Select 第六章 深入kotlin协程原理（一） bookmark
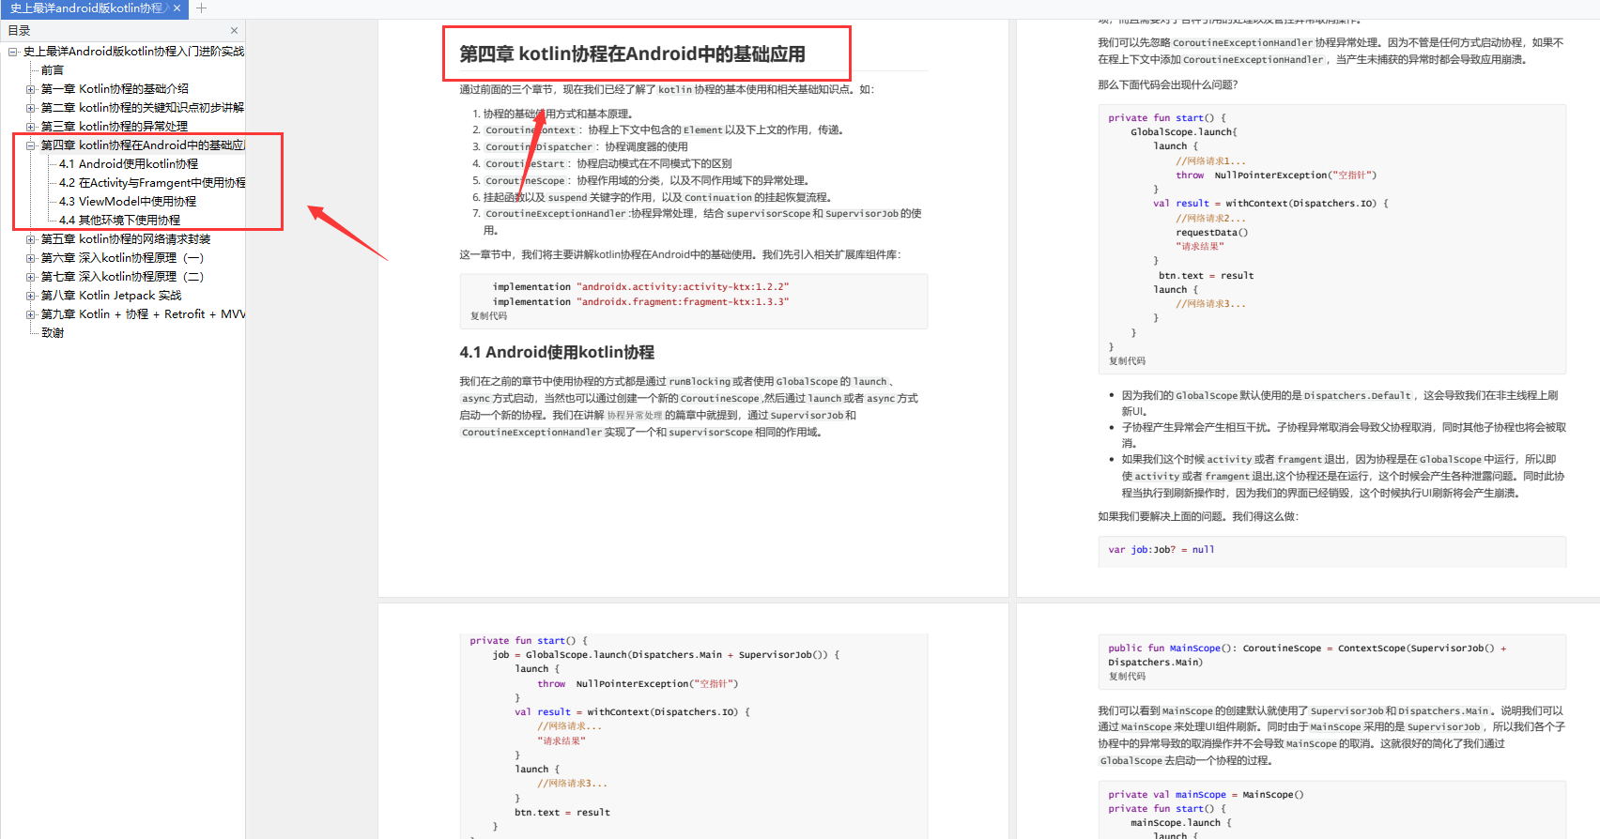The width and height of the screenshot is (1600, 839). pyautogui.click(x=122, y=258)
